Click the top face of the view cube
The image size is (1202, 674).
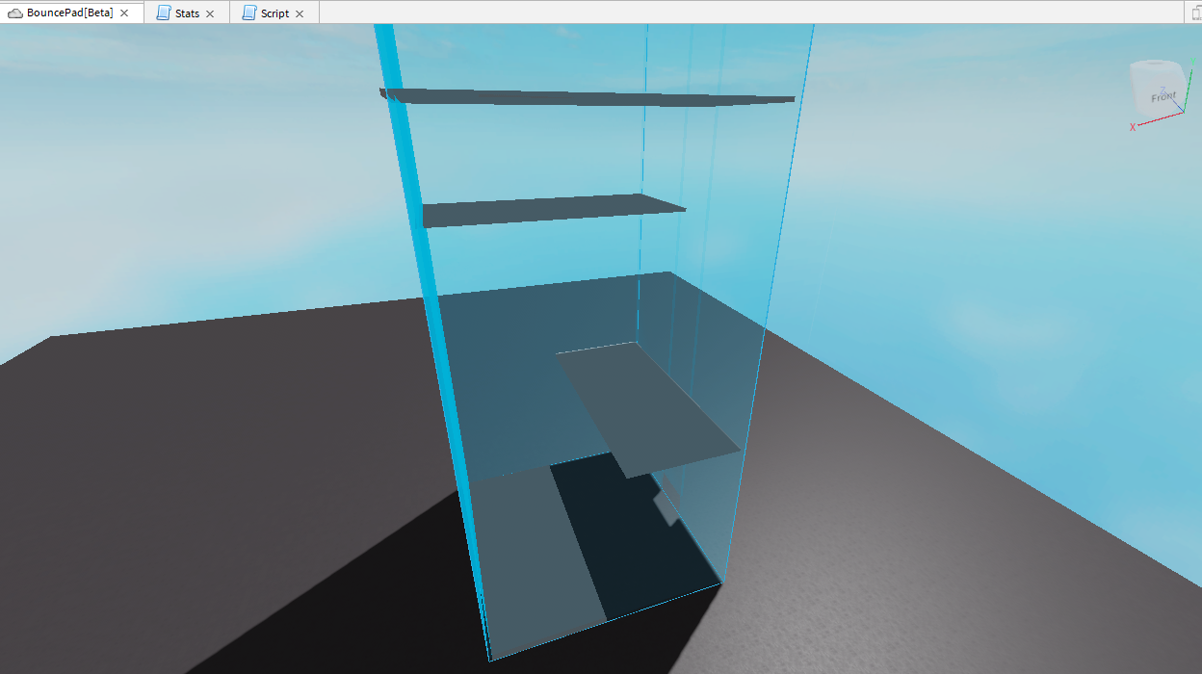pyautogui.click(x=1153, y=64)
